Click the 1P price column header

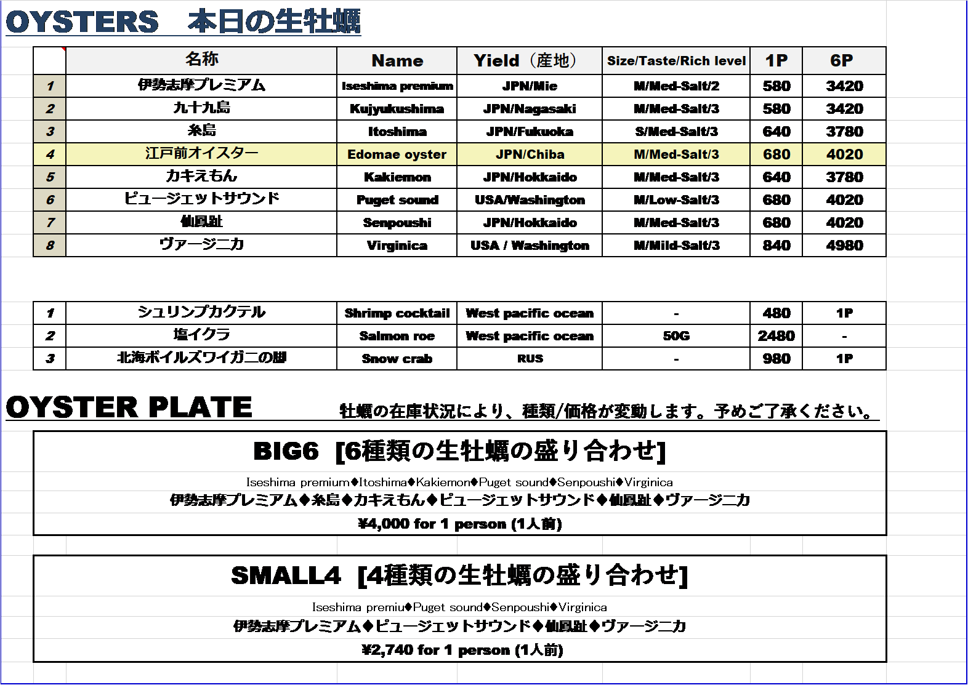pos(776,61)
